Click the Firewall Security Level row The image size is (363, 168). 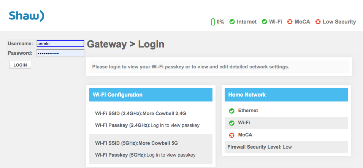[x=286, y=147]
